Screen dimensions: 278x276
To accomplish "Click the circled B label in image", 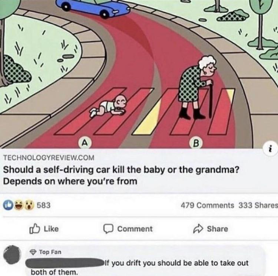I will (x=196, y=143).
